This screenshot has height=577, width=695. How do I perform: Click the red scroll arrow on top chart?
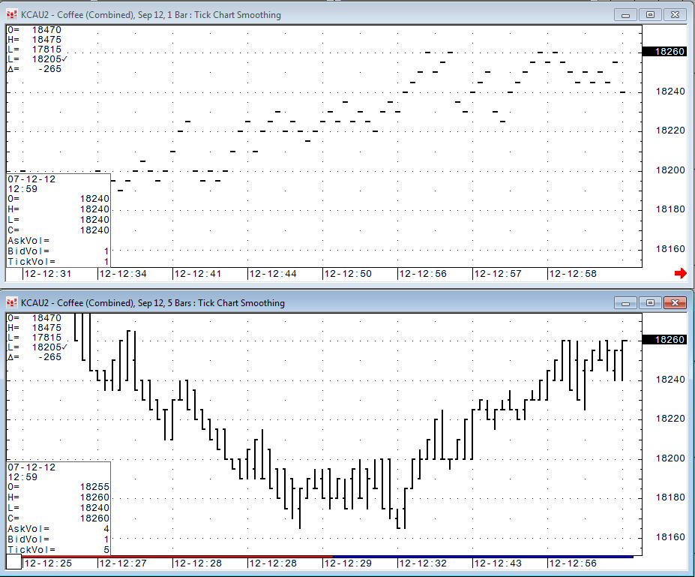680,274
